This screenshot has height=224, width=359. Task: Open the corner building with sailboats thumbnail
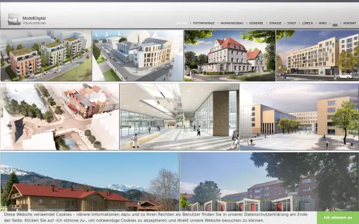(x=138, y=56)
